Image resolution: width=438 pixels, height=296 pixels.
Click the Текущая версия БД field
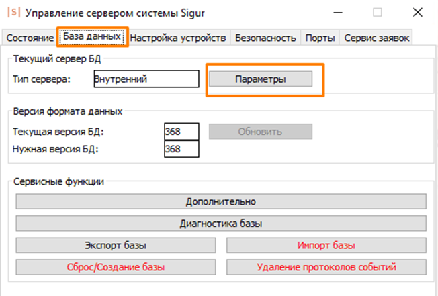181,132
